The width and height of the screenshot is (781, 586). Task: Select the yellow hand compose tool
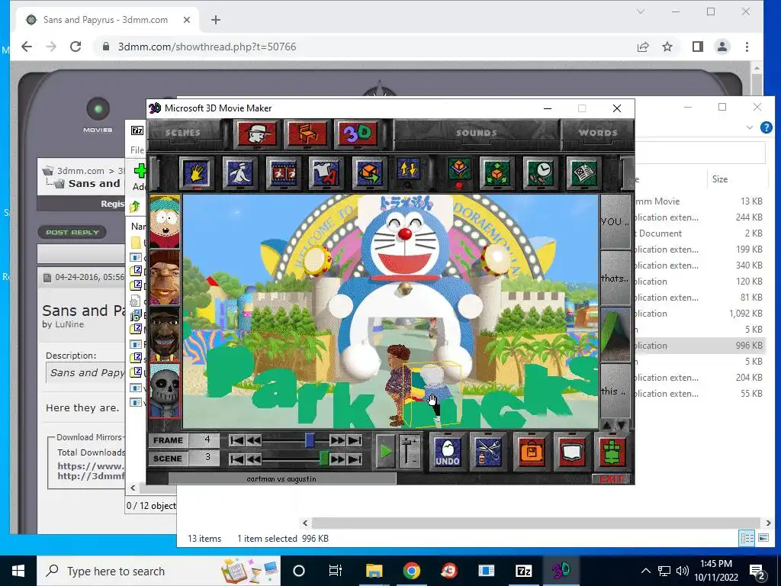coord(197,173)
